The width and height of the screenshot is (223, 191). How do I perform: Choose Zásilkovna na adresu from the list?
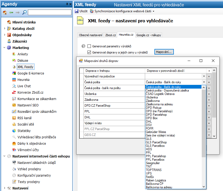click(159, 104)
